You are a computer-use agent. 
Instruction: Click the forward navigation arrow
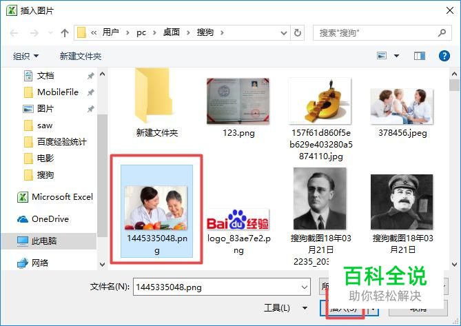click(34, 33)
